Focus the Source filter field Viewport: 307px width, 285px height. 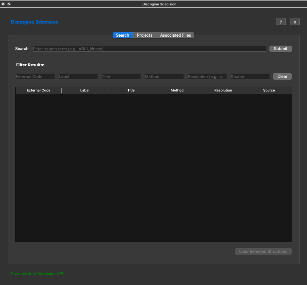coord(250,77)
